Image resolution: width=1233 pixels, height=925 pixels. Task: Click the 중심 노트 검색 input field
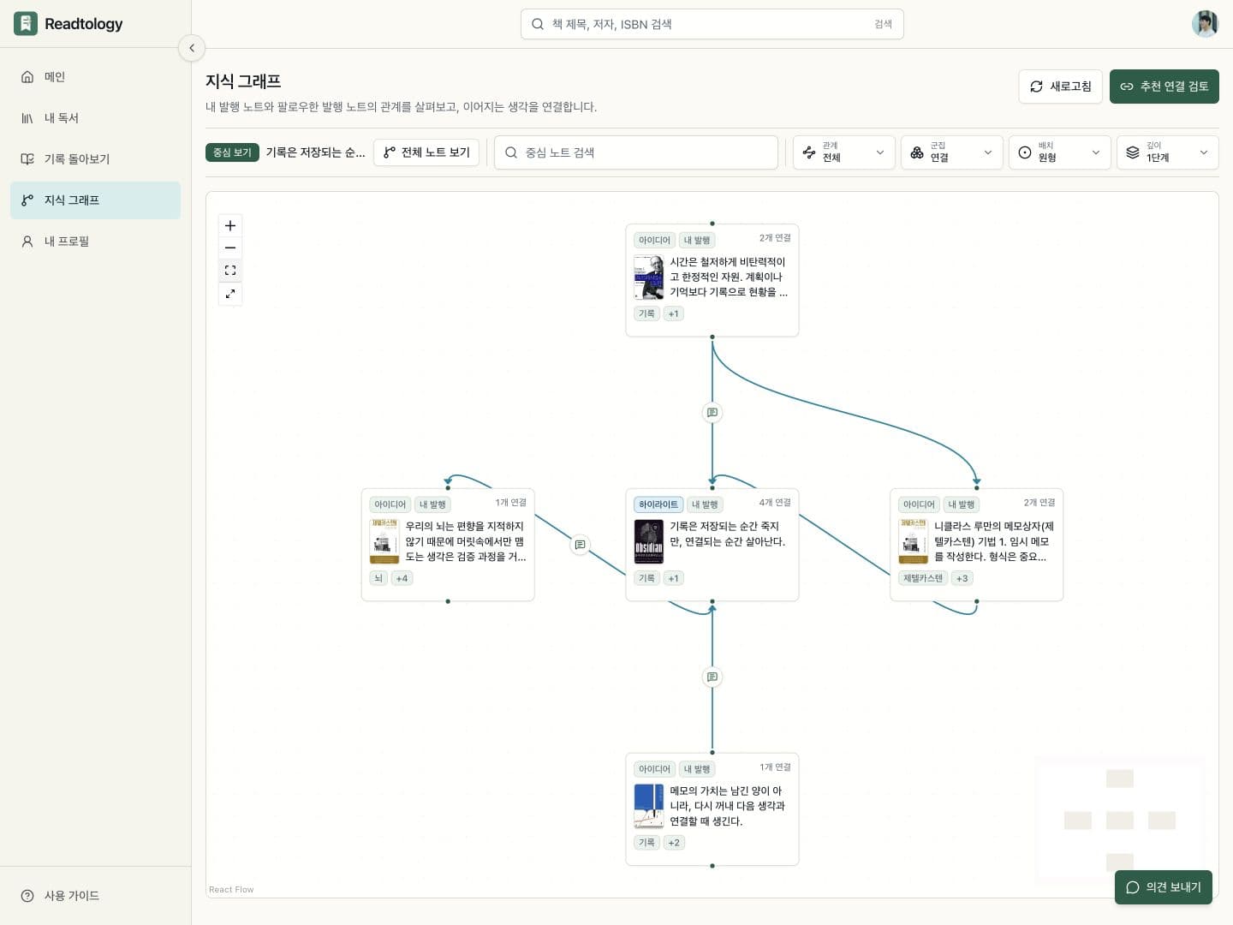636,152
